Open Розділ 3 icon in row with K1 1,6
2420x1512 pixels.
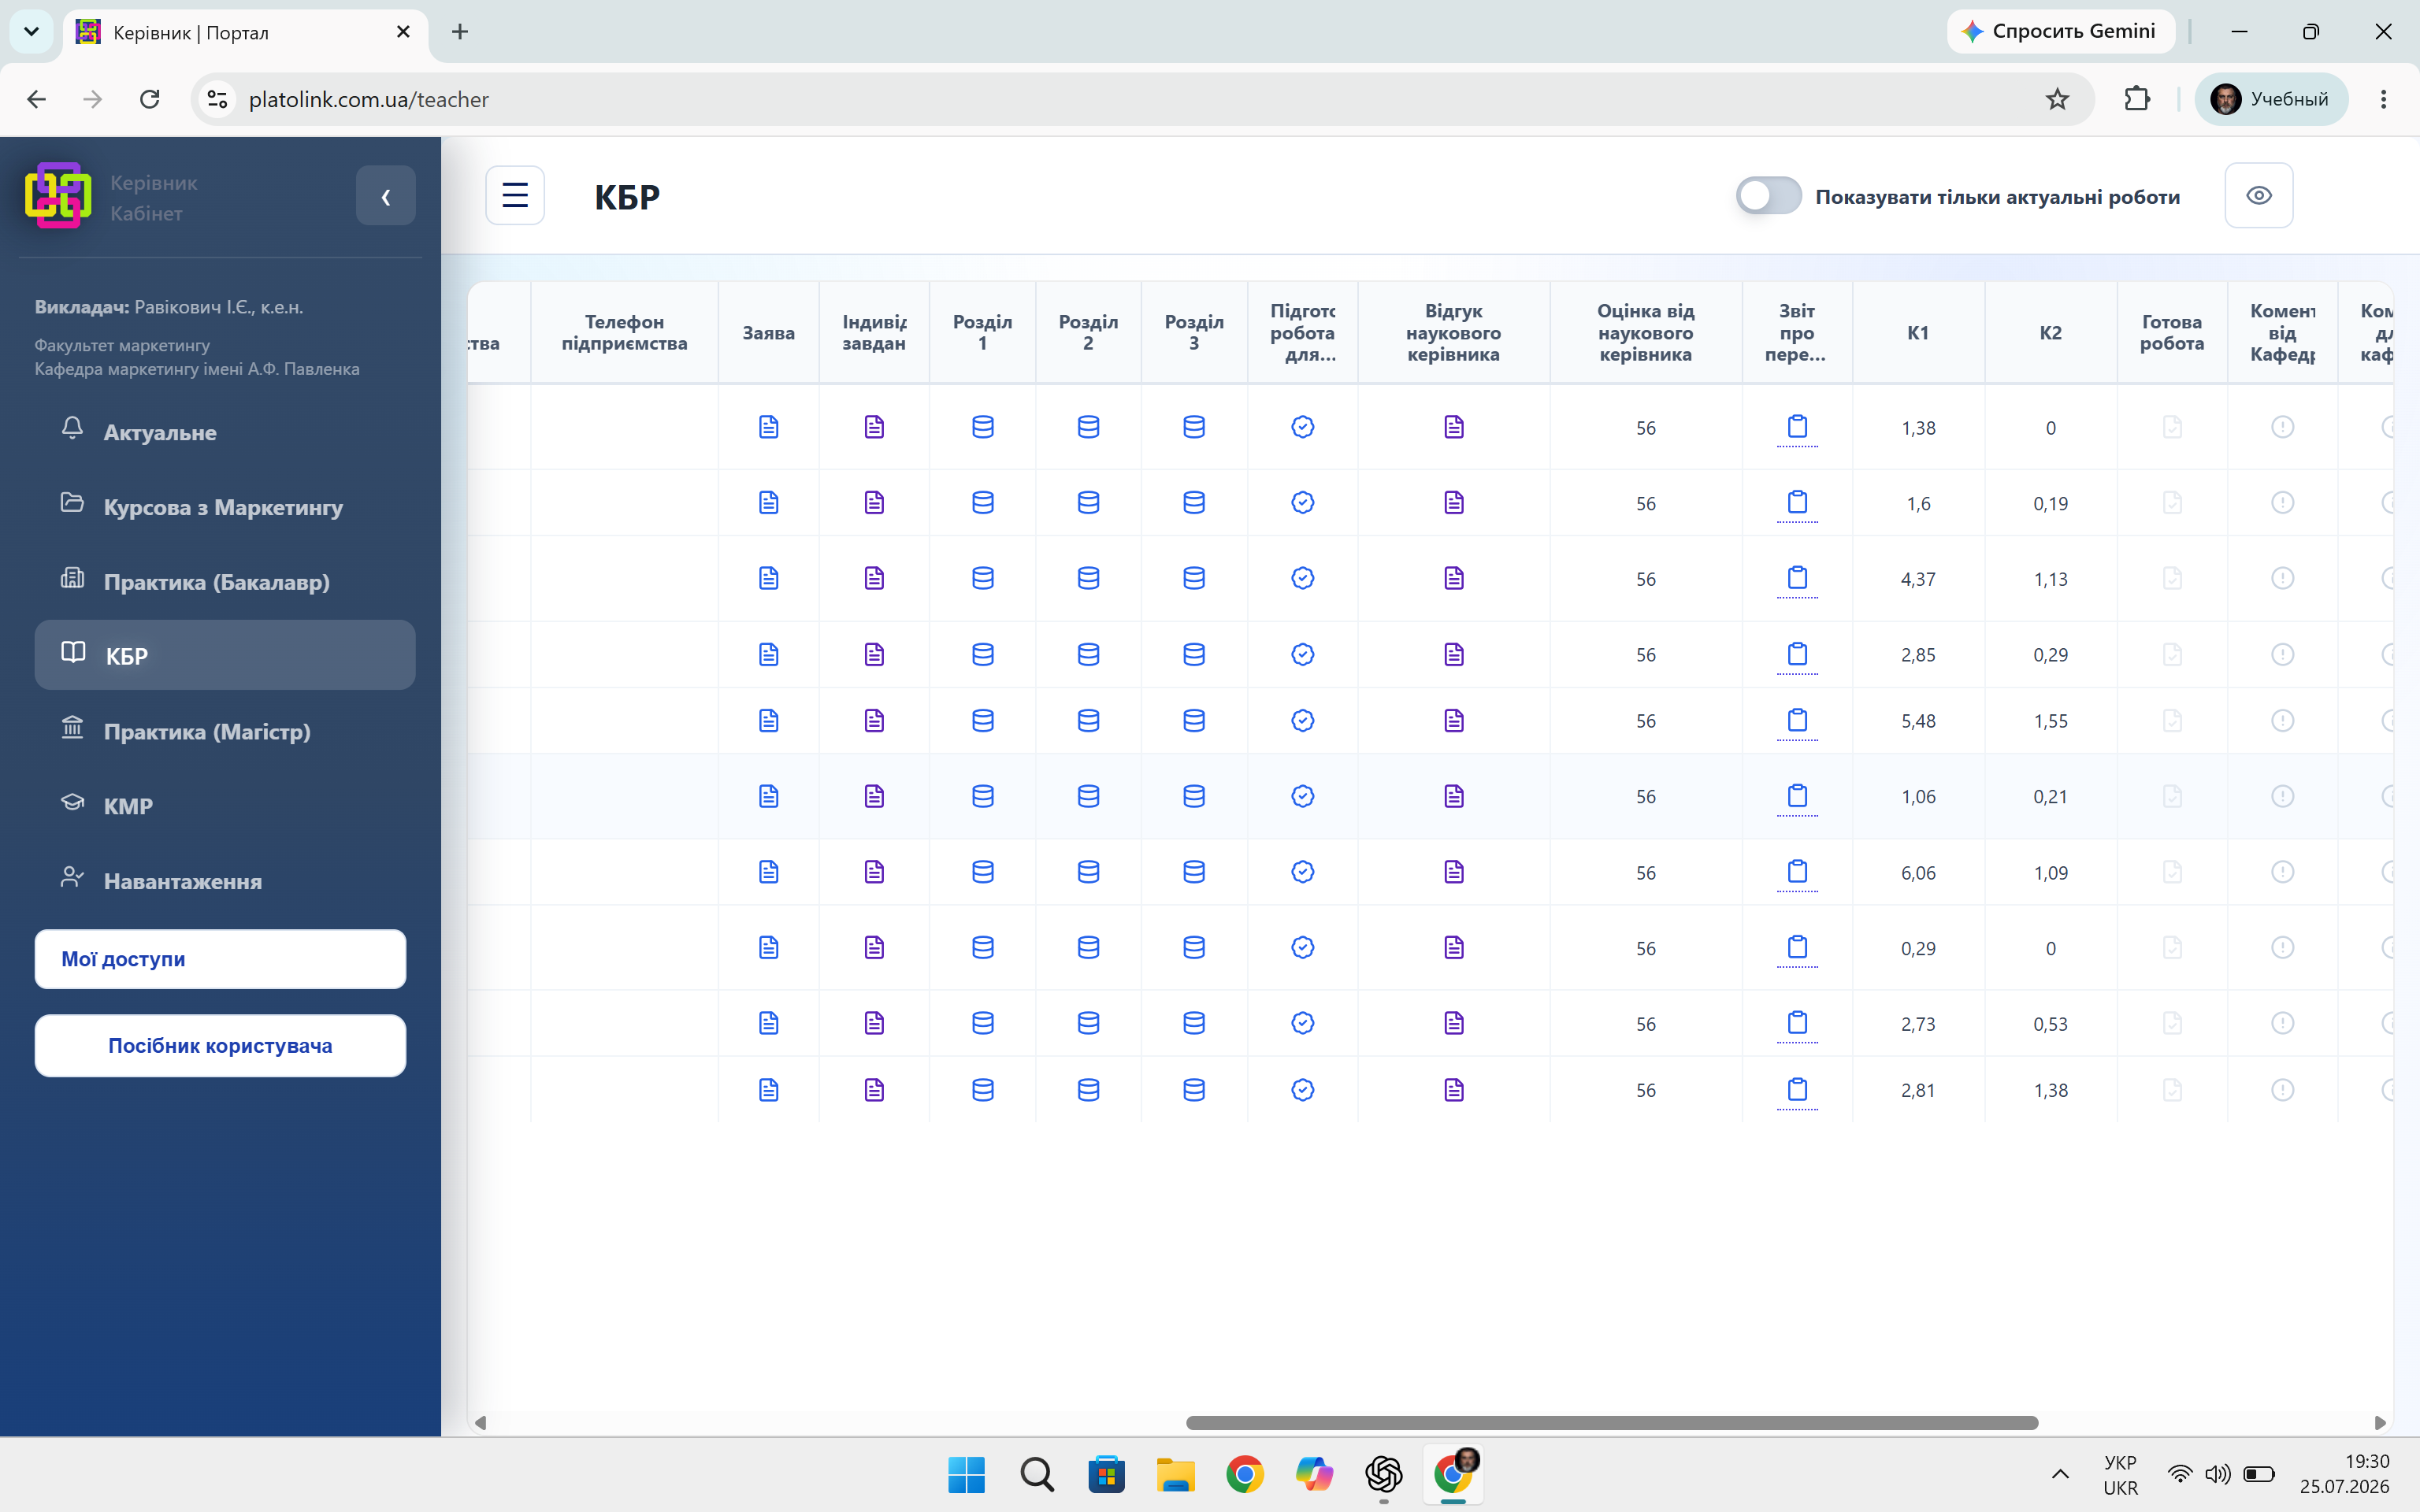point(1194,502)
